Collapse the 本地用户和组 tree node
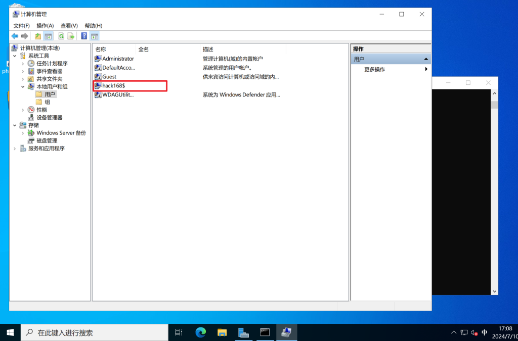The width and height of the screenshot is (518, 341). (x=23, y=87)
